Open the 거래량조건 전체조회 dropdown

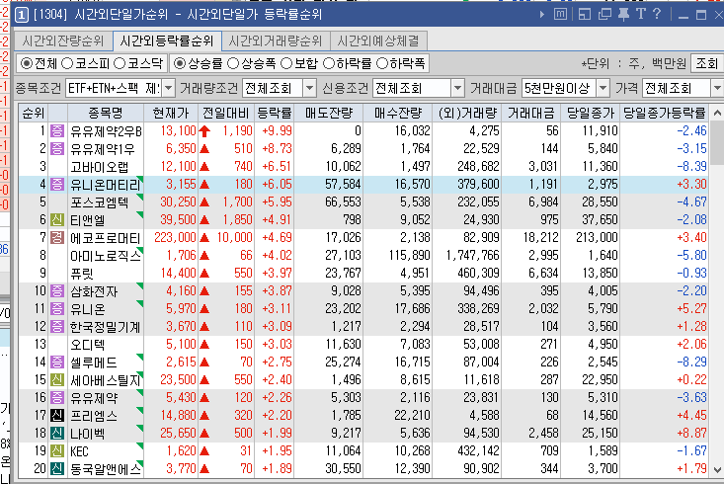click(310, 88)
